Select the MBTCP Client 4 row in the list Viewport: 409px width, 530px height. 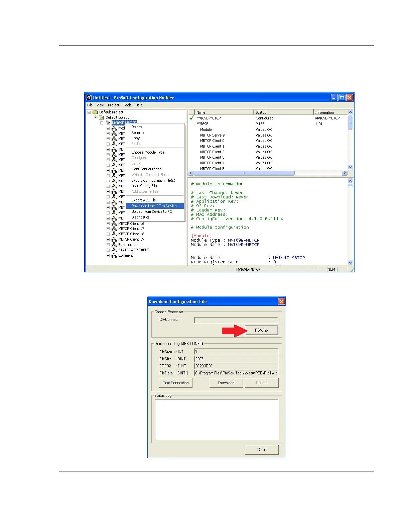(268, 163)
